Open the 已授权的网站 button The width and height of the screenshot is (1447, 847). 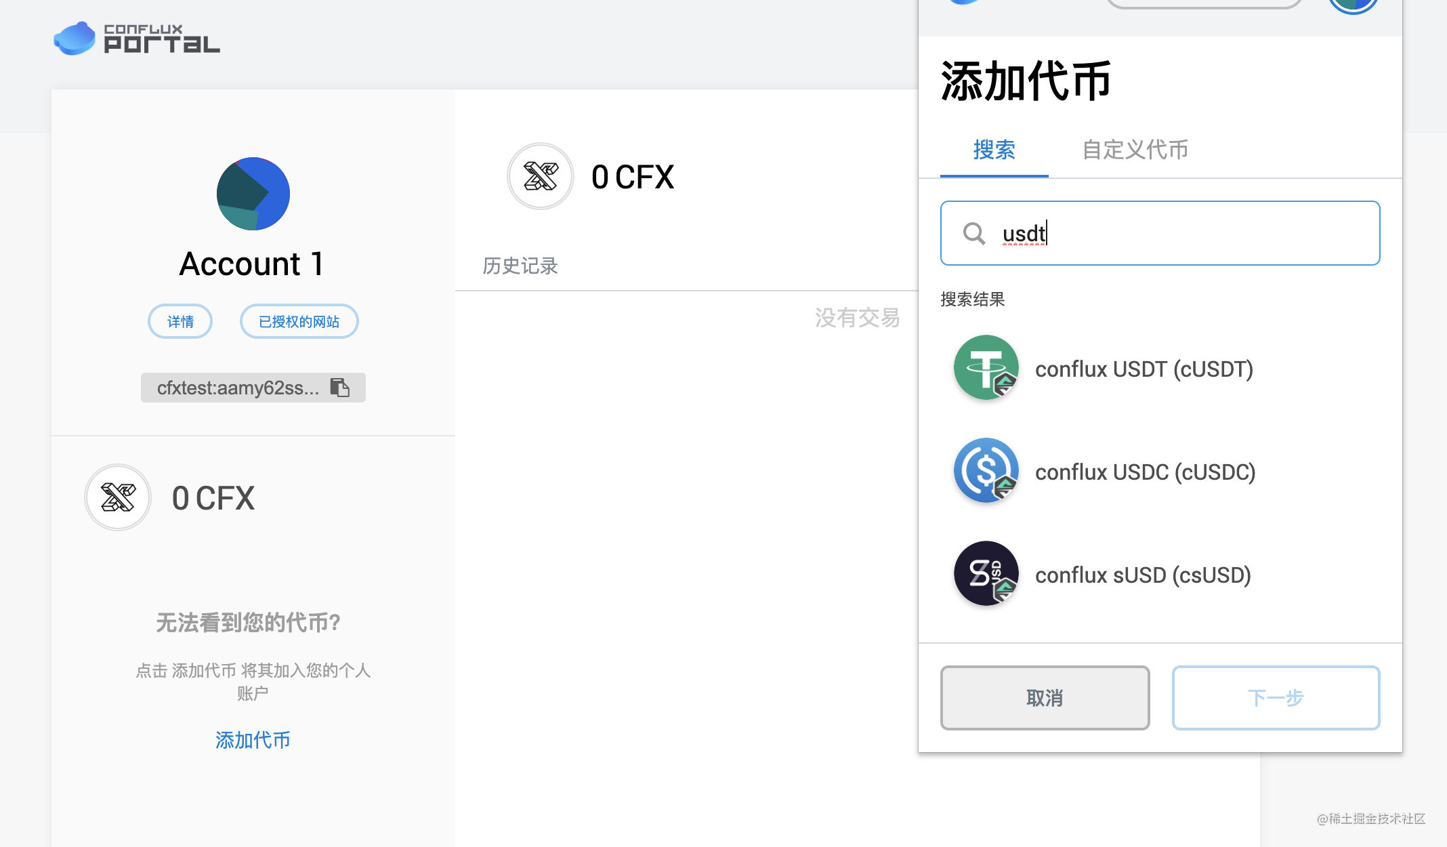[x=299, y=321]
